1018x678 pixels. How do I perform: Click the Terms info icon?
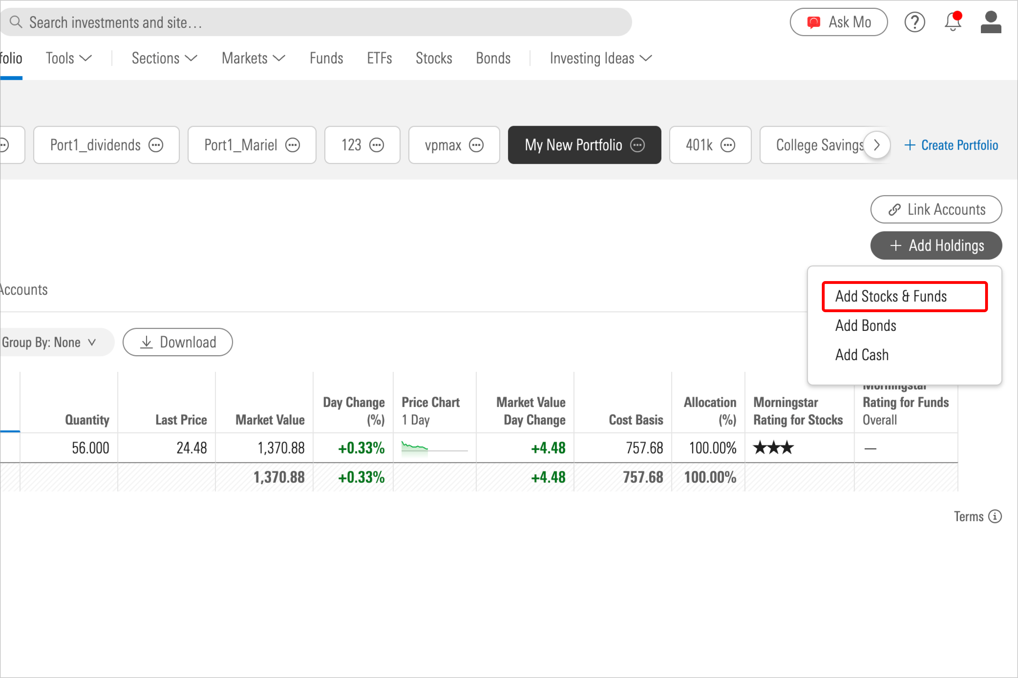coord(995,516)
